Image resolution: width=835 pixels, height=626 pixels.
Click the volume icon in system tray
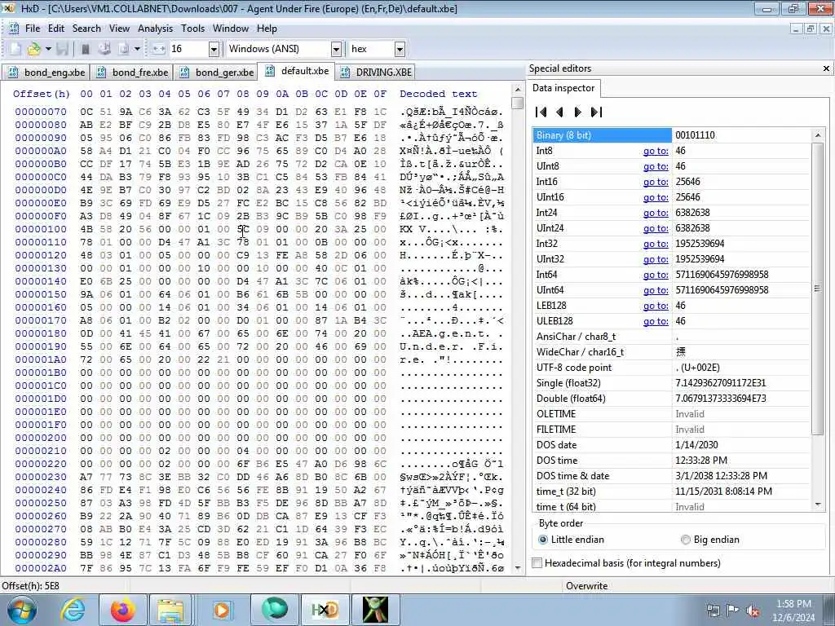point(753,611)
